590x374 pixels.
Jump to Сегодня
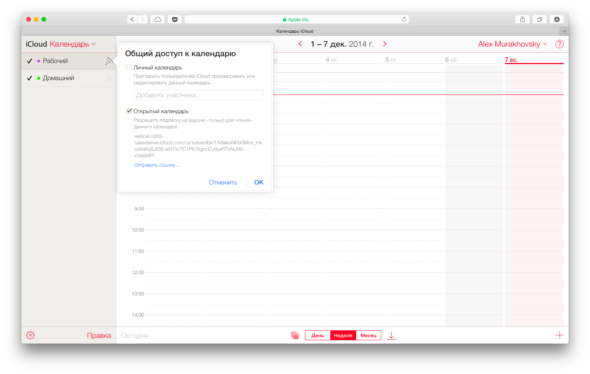click(x=135, y=336)
